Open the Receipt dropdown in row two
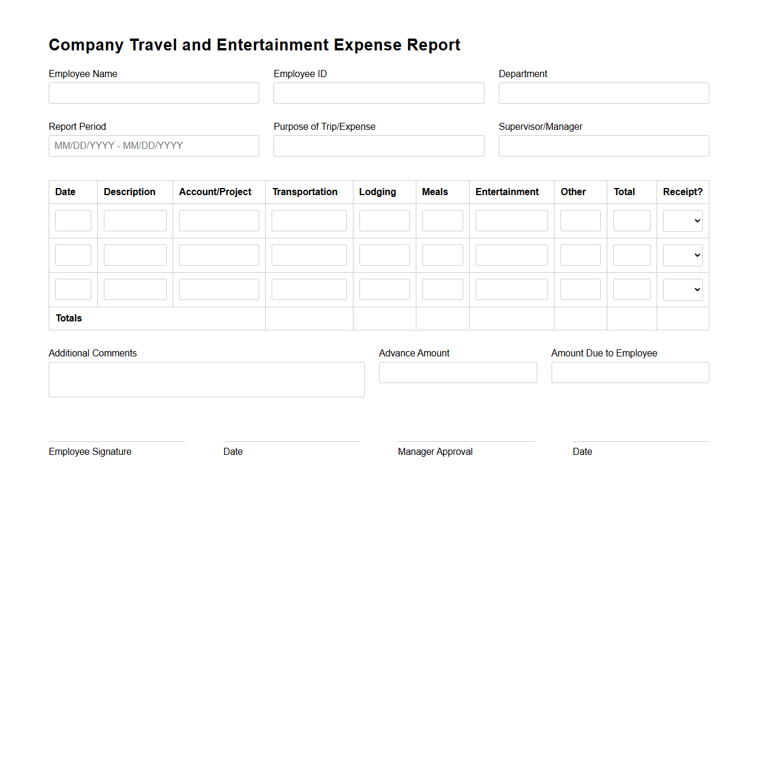This screenshot has height=771, width=758. point(683,255)
